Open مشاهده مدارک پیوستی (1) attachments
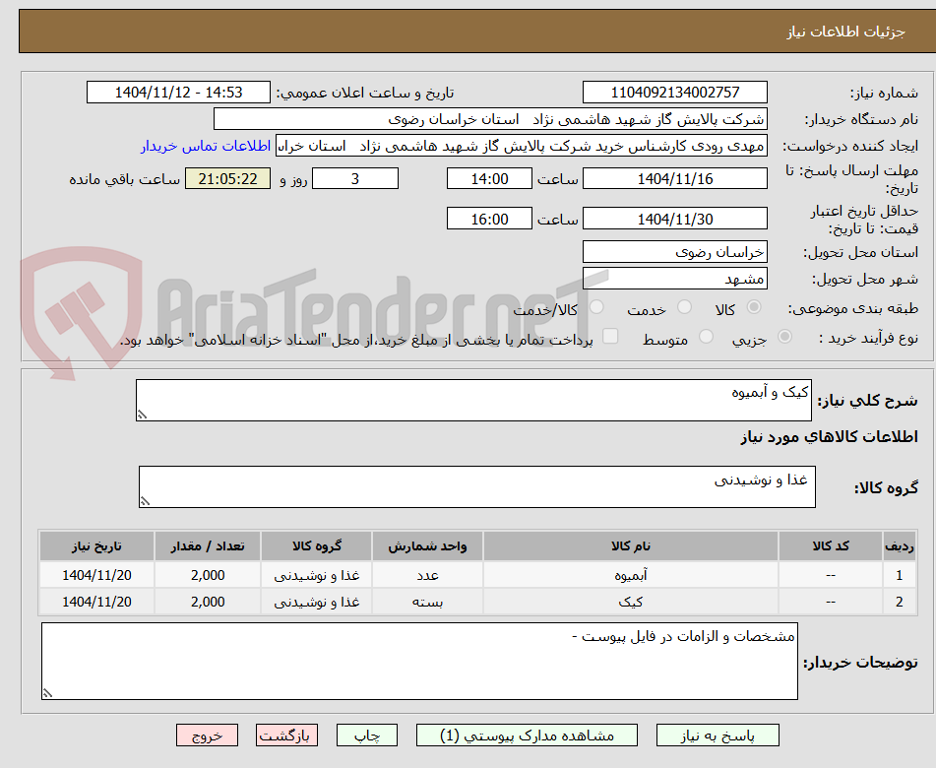 coord(527,736)
